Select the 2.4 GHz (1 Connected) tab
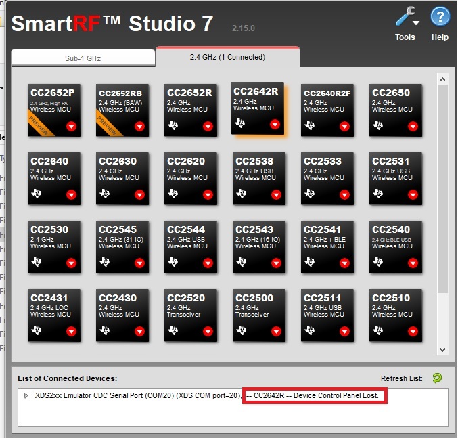 (227, 57)
